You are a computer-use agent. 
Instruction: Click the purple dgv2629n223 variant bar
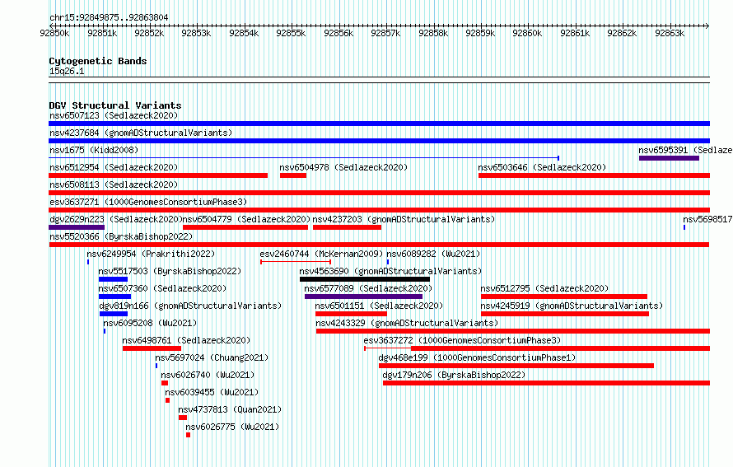(x=77, y=227)
